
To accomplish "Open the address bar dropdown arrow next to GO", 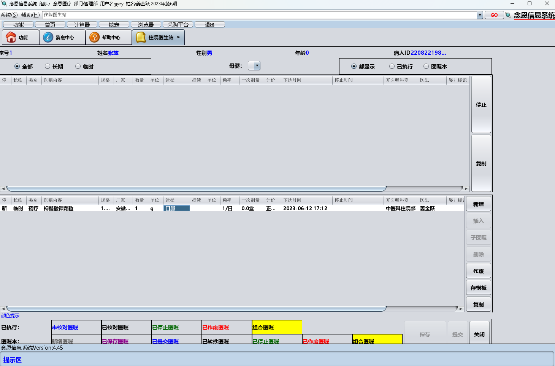I will tap(480, 15).
